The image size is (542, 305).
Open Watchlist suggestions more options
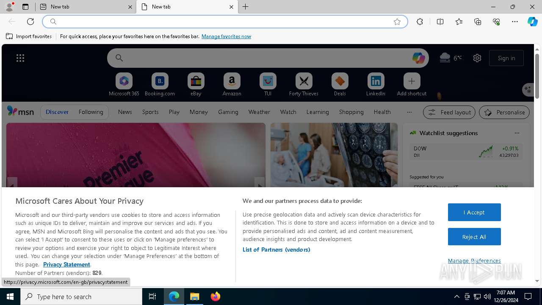[517, 133]
